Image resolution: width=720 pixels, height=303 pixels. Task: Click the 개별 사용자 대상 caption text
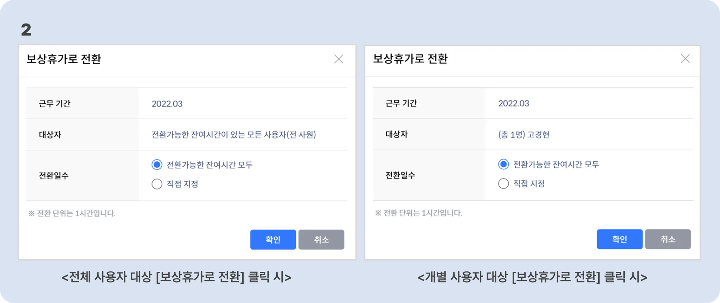(x=532, y=277)
